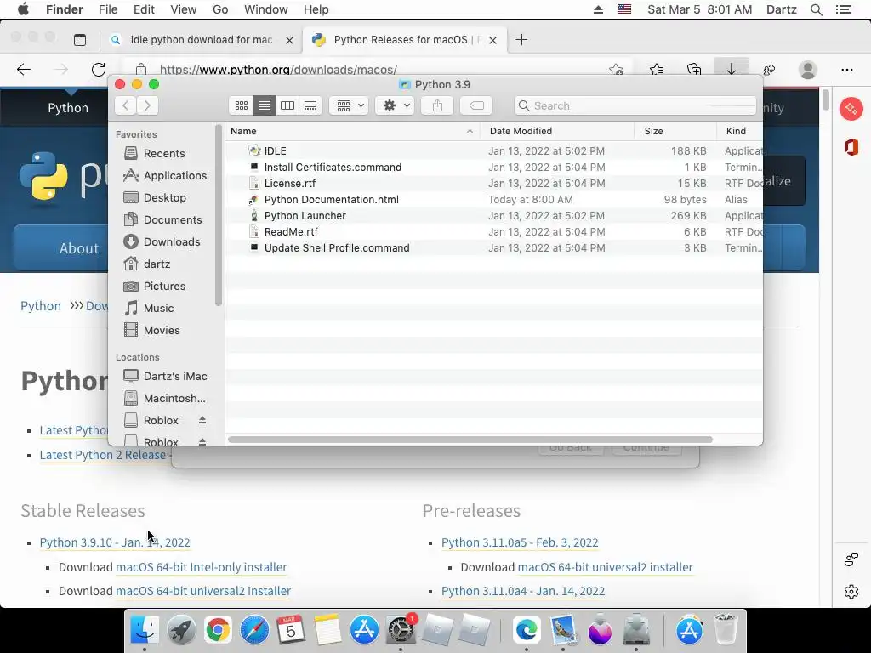Click Python 3.9.10 release link
The height and width of the screenshot is (653, 871).
tap(115, 542)
